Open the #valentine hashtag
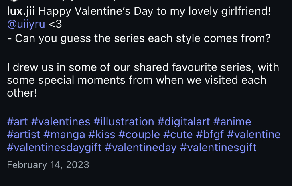292x186 pixels. coord(254,135)
